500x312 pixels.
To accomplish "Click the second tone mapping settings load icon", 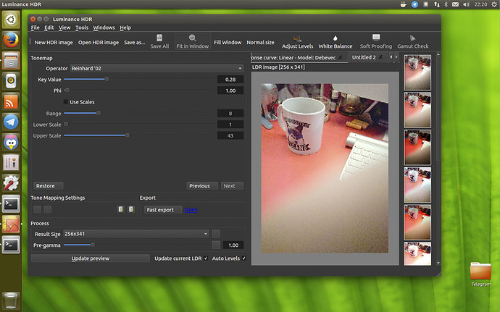I will click(x=131, y=209).
